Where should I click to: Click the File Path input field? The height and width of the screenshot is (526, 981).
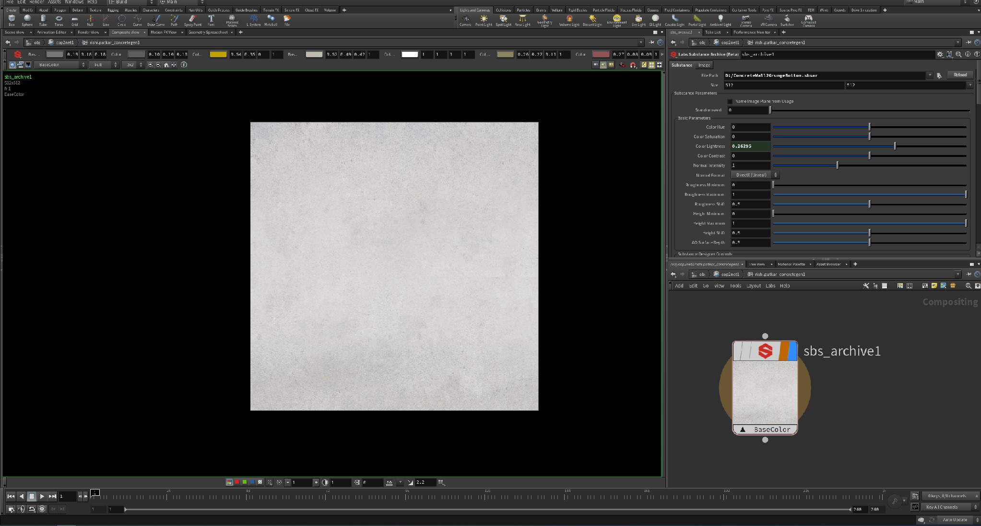pyautogui.click(x=825, y=75)
